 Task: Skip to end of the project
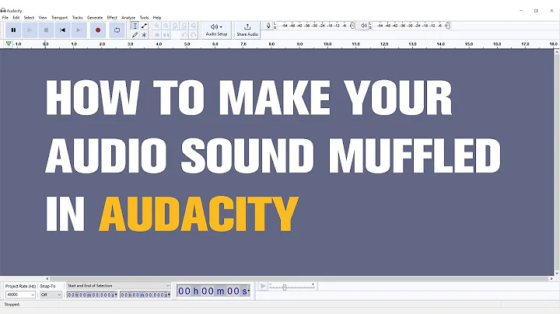click(79, 30)
